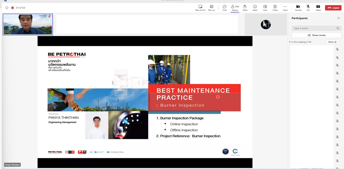
Task: Click the Share invite button
Action: pyautogui.click(x=316, y=35)
